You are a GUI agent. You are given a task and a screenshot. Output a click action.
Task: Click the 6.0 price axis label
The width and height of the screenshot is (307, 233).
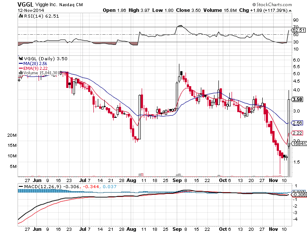pyautogui.click(x=296, y=60)
